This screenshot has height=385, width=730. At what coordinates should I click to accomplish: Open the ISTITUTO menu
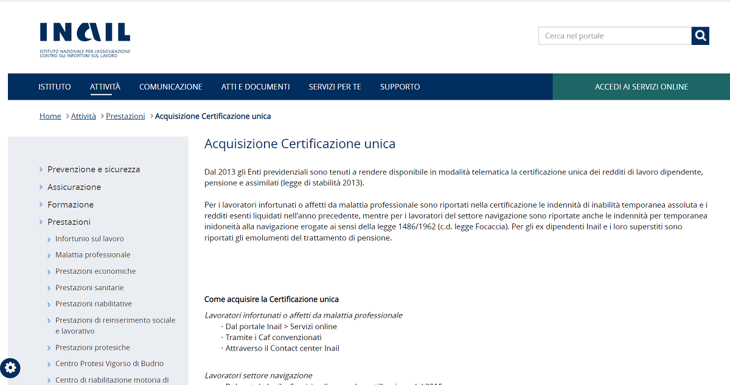pyautogui.click(x=54, y=86)
